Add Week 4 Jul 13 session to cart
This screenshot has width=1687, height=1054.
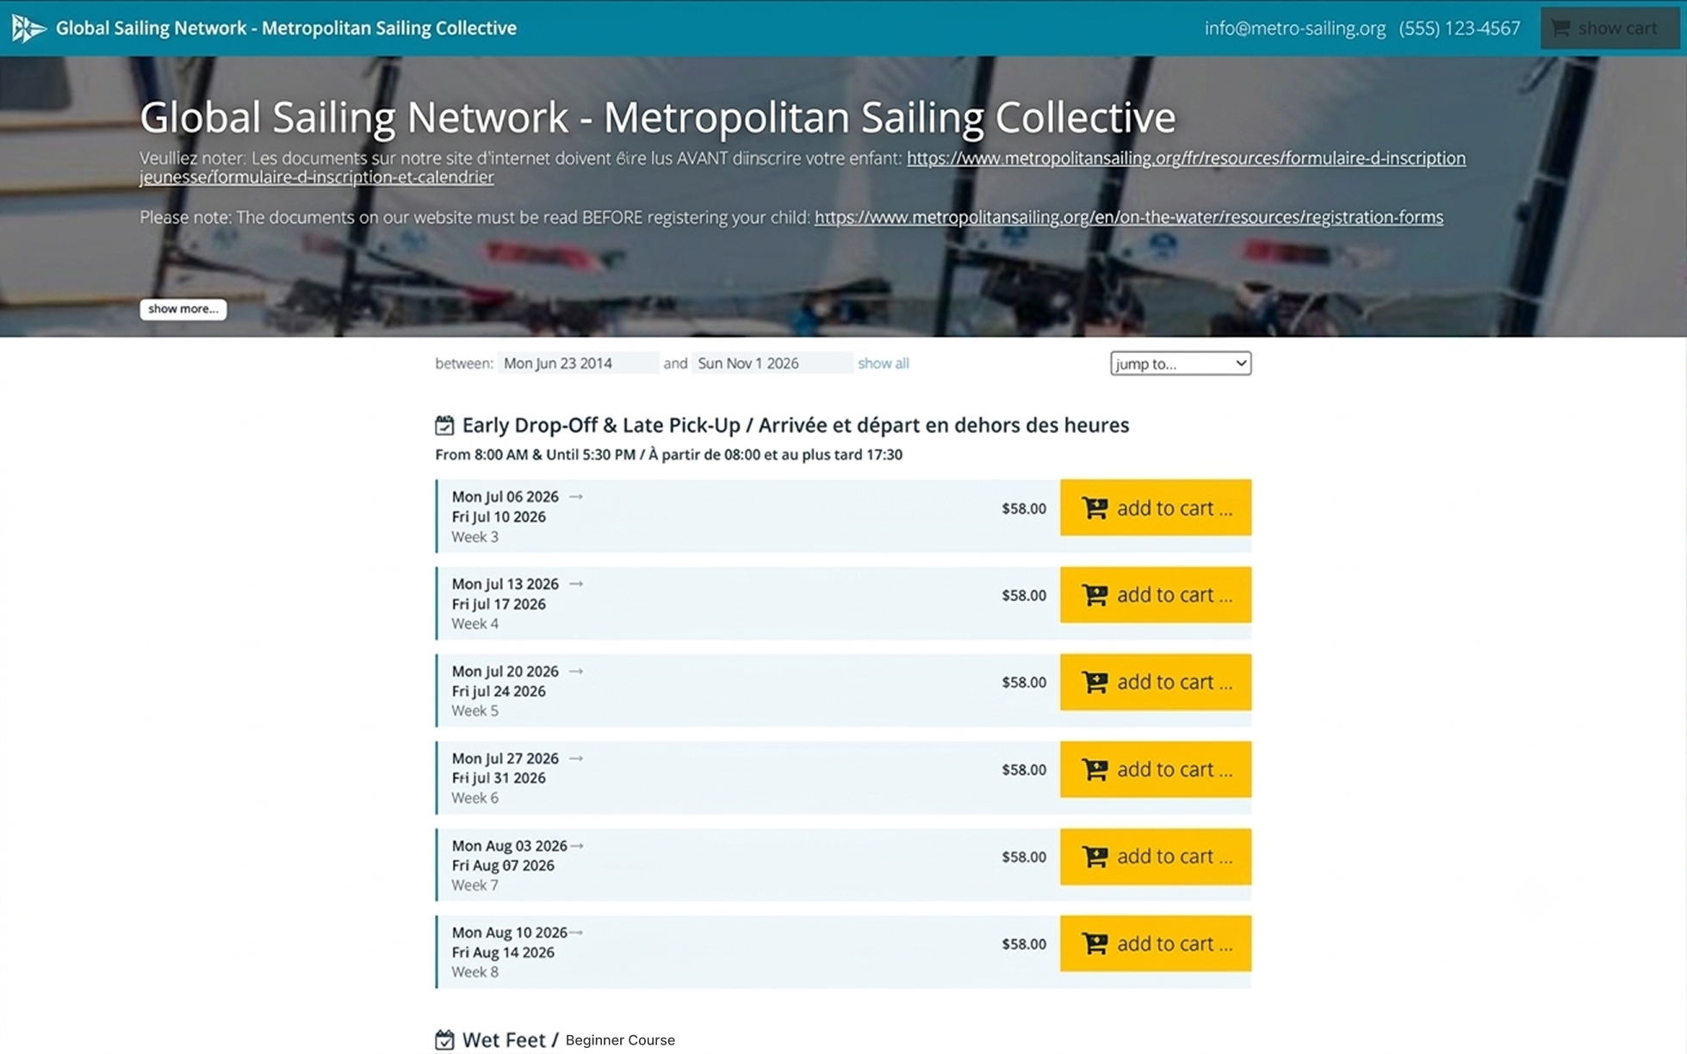[1156, 595]
